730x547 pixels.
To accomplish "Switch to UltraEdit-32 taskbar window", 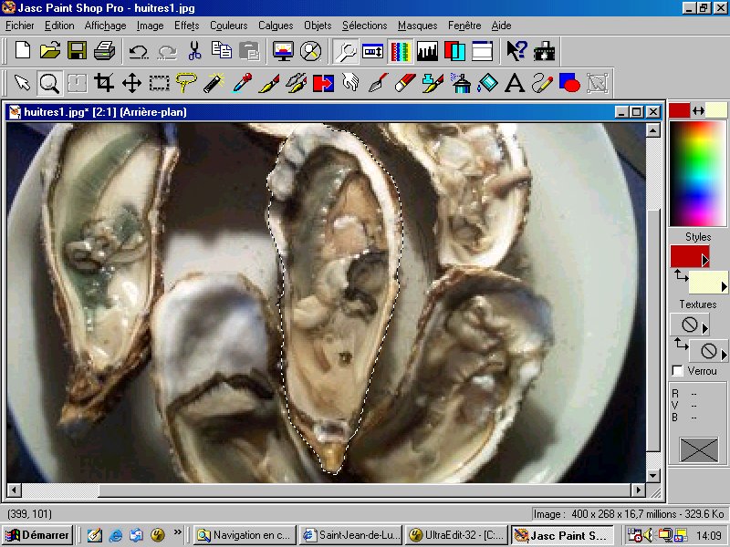I will tap(456, 535).
